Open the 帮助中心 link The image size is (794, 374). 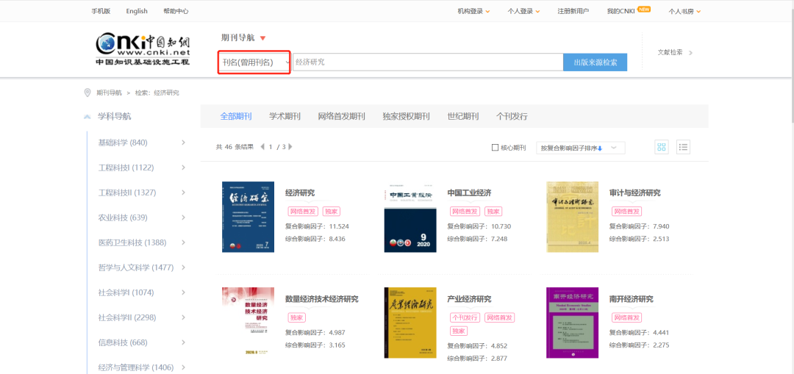point(176,11)
